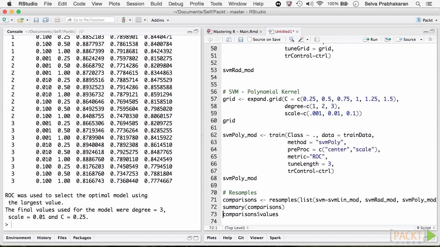Expand the recent files dropdown arrow
Image resolution: width=440 pixels, height=247 pixels.
point(27,20)
